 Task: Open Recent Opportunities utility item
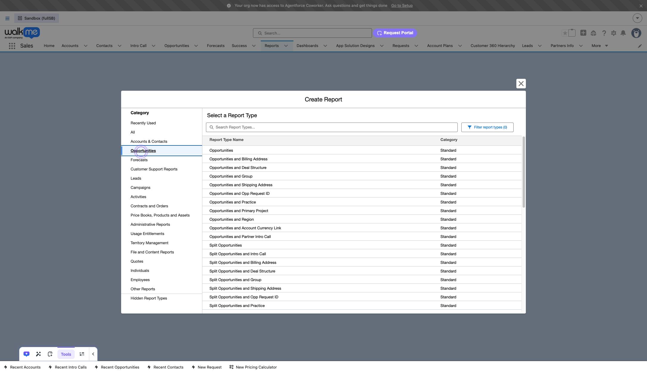coord(117,367)
